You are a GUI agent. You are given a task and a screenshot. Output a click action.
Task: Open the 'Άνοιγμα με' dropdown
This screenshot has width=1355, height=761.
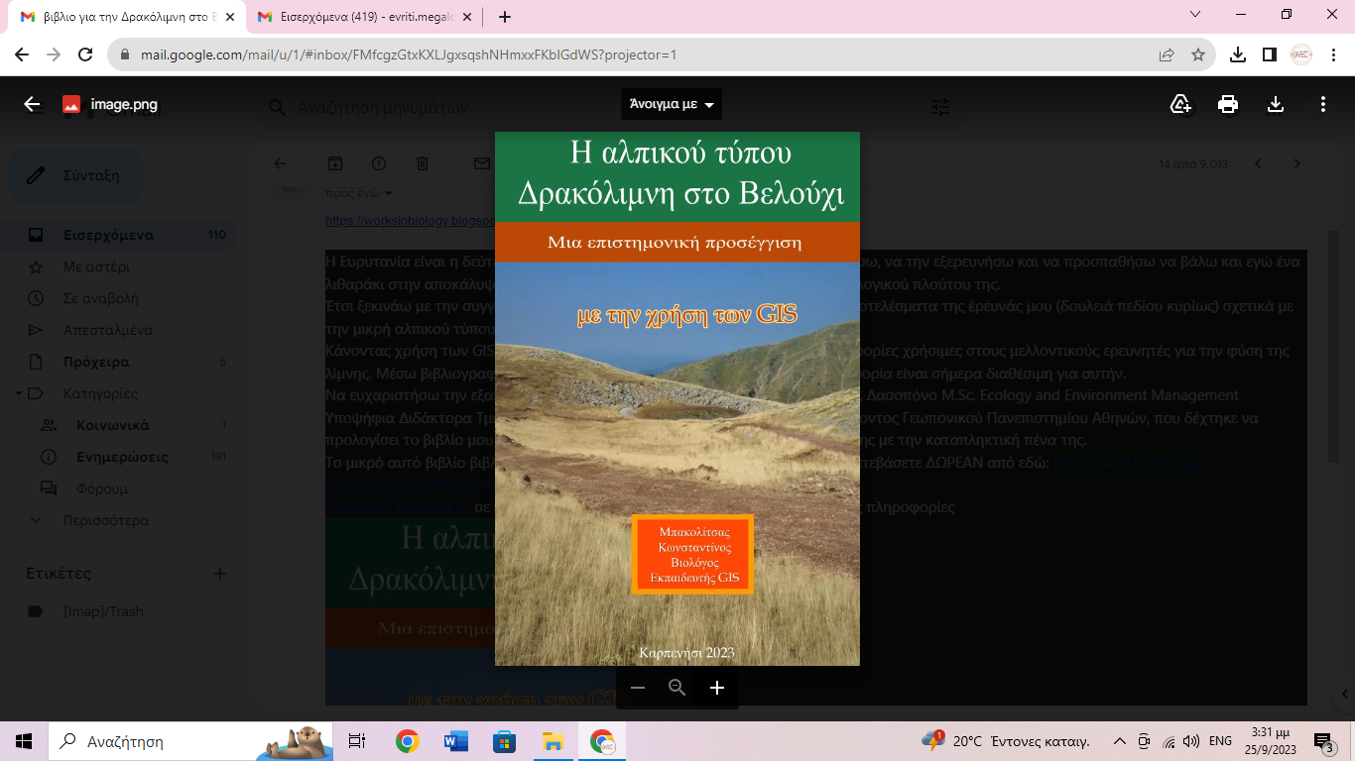pyautogui.click(x=671, y=104)
